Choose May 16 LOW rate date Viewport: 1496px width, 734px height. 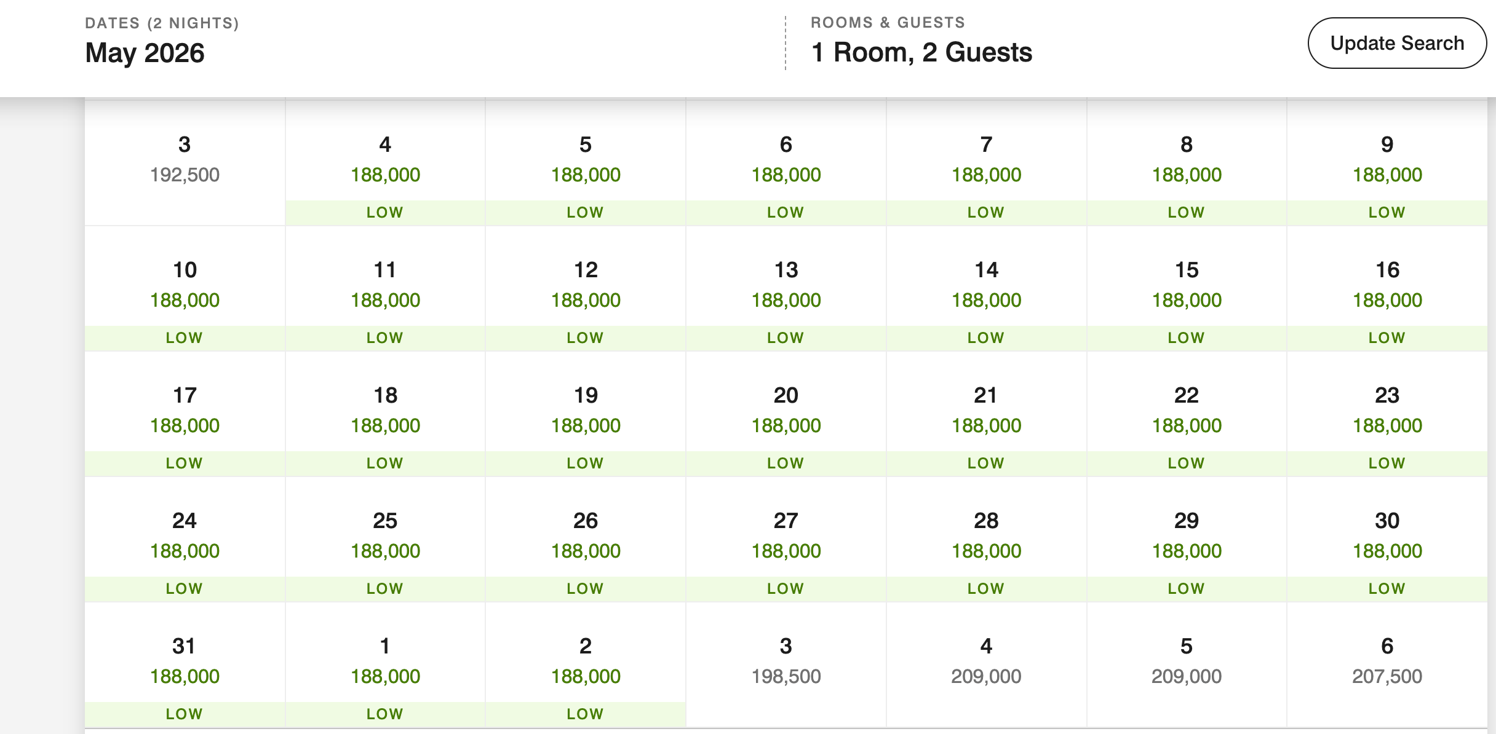pyautogui.click(x=1387, y=288)
